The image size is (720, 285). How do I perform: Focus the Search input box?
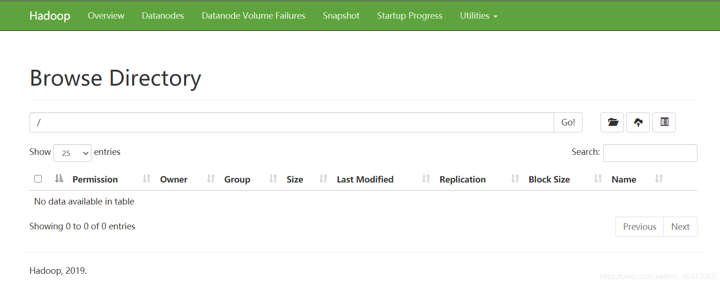(x=650, y=153)
